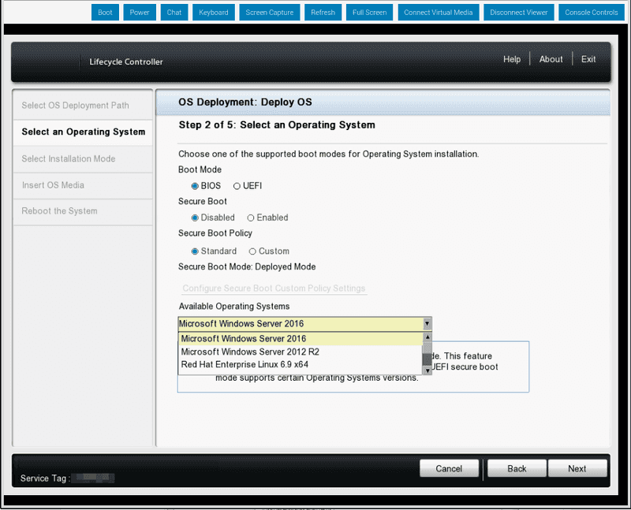Click the OS list scrollbar down arrow
The image size is (631, 510).
[x=428, y=370]
